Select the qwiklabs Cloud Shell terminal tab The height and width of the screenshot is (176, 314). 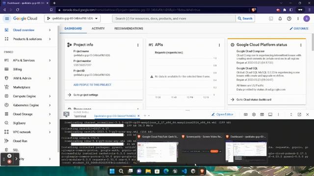click(x=115, y=116)
